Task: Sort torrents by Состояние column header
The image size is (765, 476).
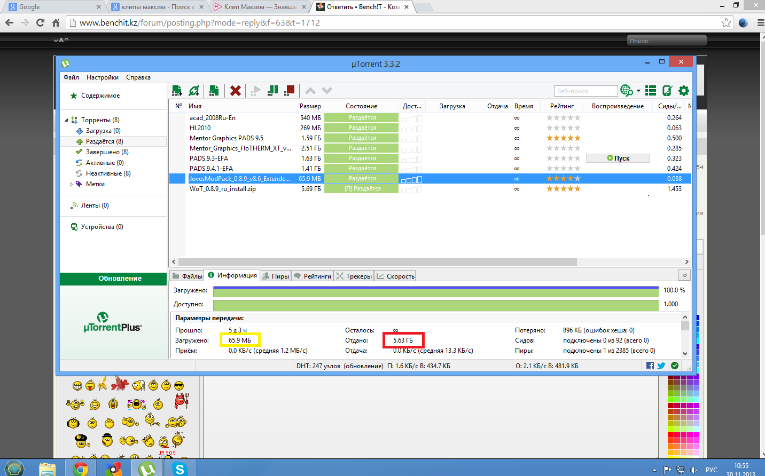Action: (x=361, y=106)
